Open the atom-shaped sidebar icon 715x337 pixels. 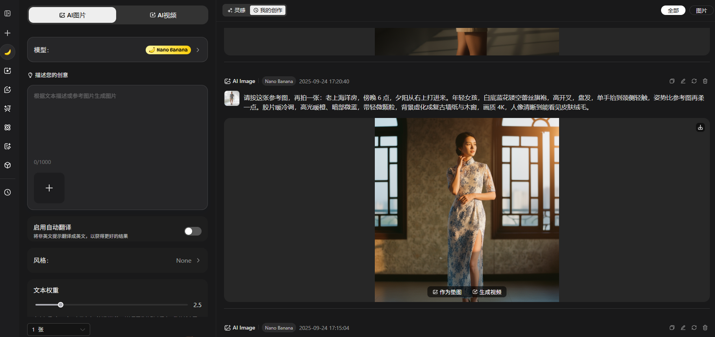pos(7,127)
